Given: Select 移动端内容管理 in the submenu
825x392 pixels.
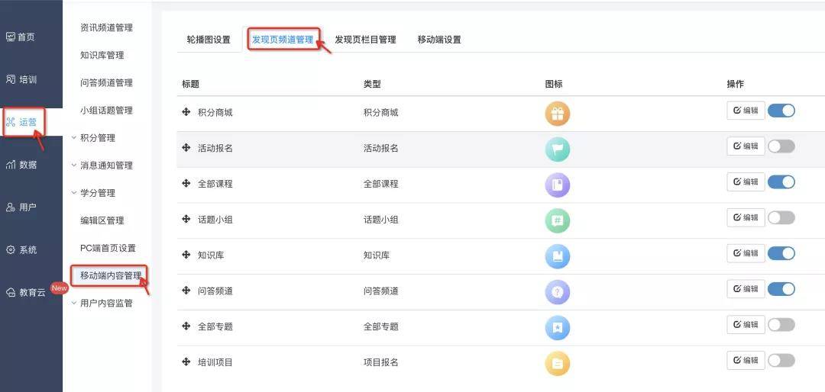Looking at the screenshot, I should [110, 275].
